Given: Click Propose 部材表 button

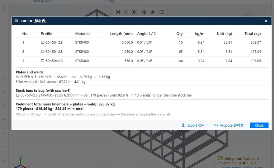Looking at the screenshot, I should point(229,125).
